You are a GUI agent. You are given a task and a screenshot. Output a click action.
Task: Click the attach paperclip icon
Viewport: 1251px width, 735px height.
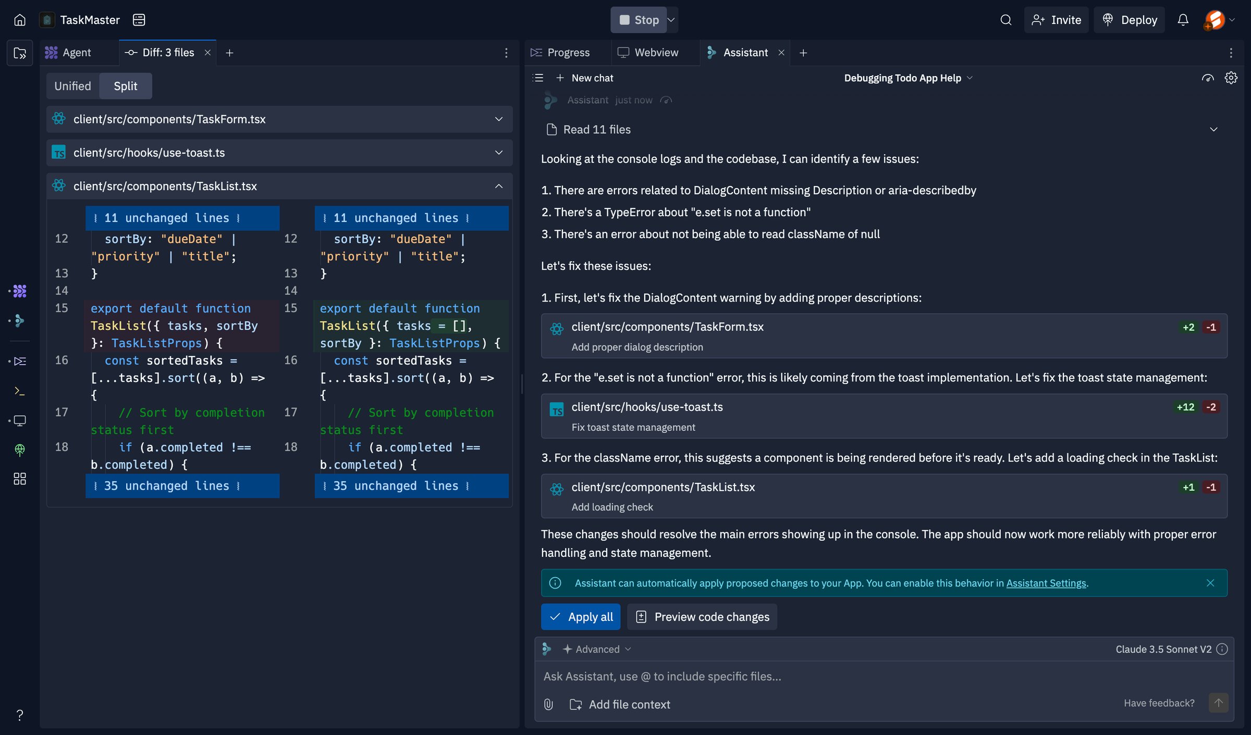[548, 704]
